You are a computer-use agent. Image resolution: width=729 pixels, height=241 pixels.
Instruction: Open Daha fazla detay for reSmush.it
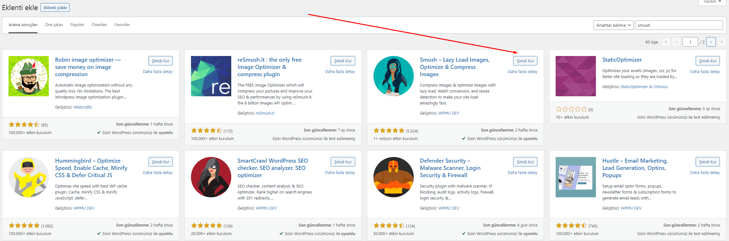click(340, 72)
